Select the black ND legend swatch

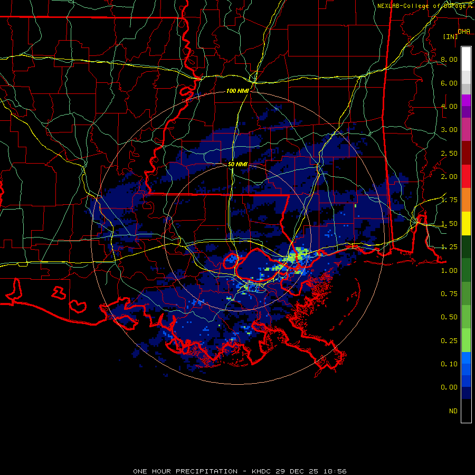[x=466, y=411]
